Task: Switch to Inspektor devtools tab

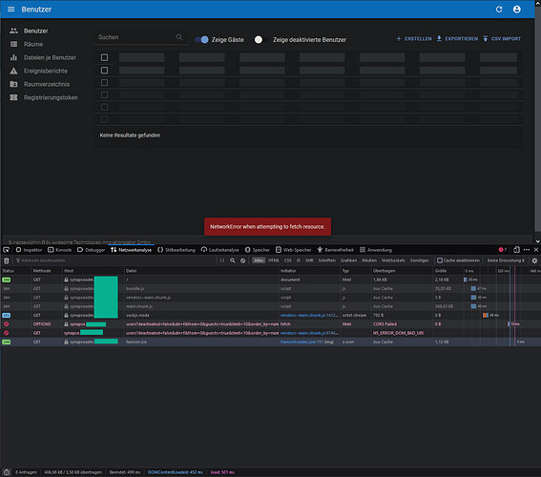Action: tap(29, 250)
